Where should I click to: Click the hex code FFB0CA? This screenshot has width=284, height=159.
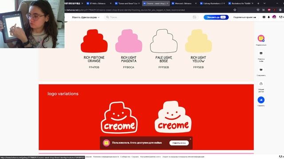pos(129,67)
